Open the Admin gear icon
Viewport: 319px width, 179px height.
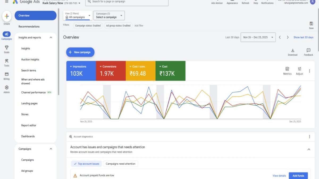(7, 88)
